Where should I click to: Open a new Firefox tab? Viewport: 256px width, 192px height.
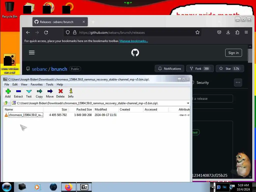[93, 22]
